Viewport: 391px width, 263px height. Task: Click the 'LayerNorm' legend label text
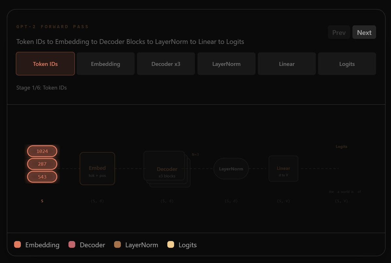point(142,245)
